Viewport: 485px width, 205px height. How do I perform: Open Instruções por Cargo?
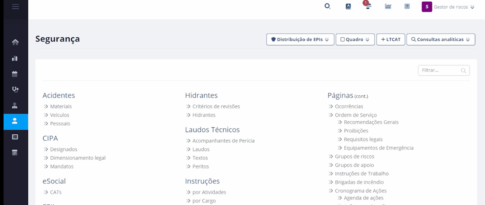coord(204,201)
